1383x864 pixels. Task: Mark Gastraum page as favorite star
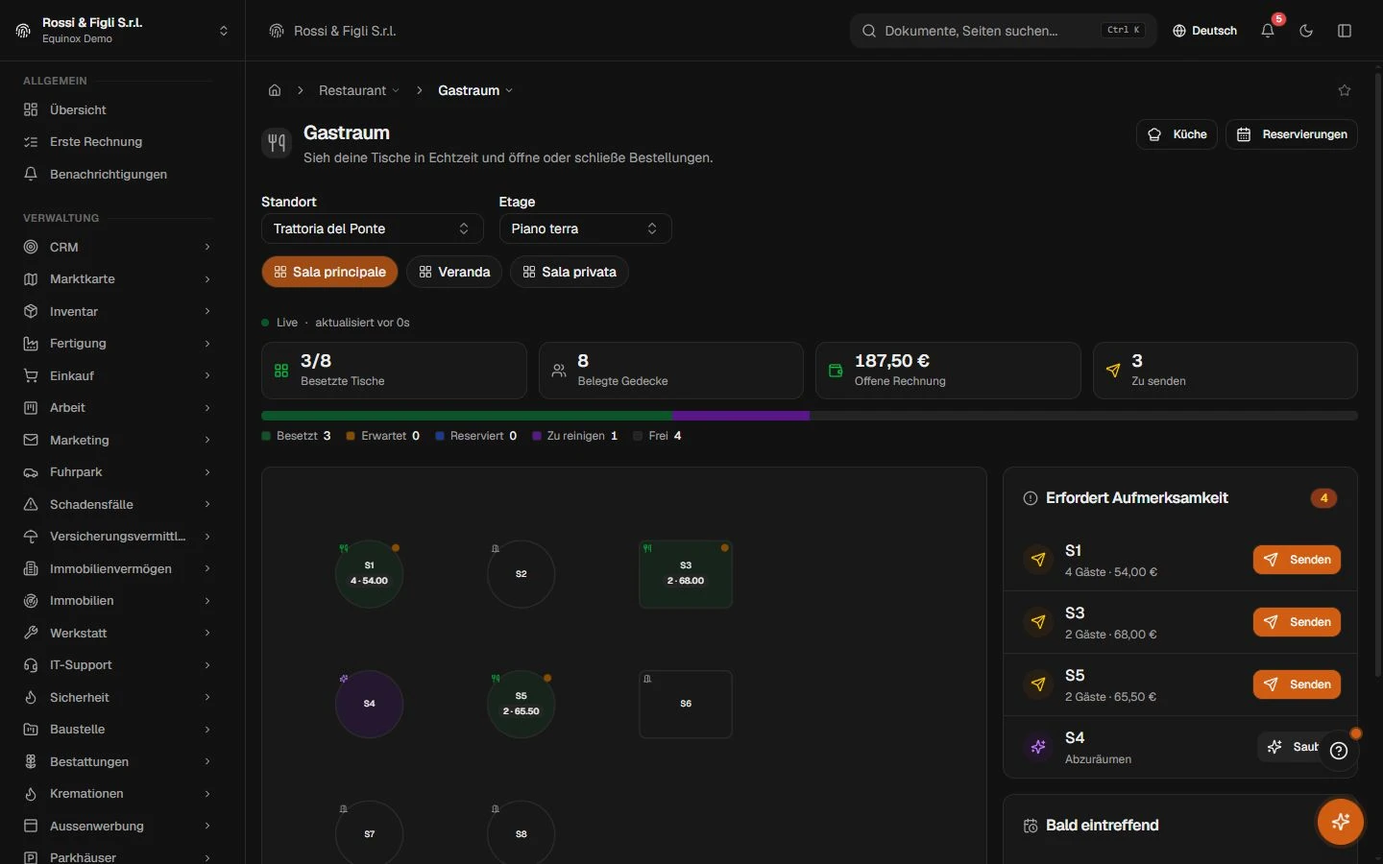pyautogui.click(x=1345, y=90)
